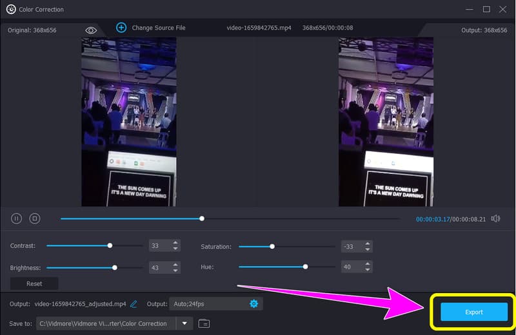
Task: Click the video timeline progress handle
Action: click(x=202, y=218)
